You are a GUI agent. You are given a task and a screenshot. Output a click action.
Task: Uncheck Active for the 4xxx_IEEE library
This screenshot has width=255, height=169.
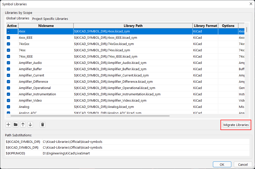click(9, 38)
